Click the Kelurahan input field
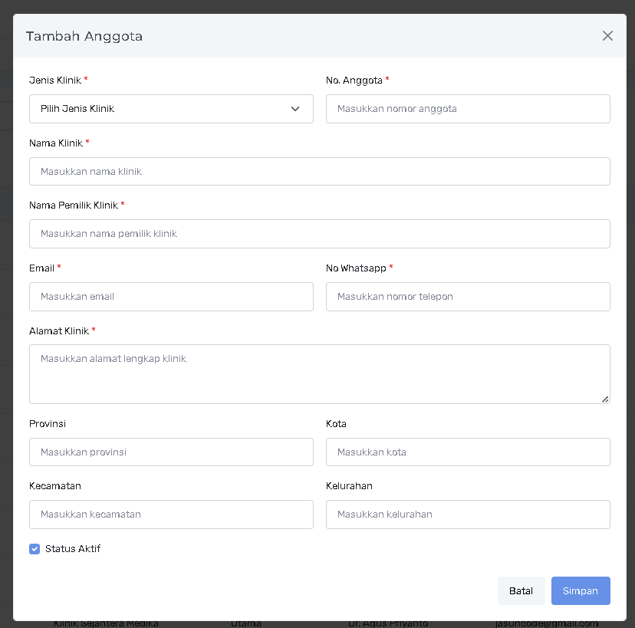 click(468, 515)
